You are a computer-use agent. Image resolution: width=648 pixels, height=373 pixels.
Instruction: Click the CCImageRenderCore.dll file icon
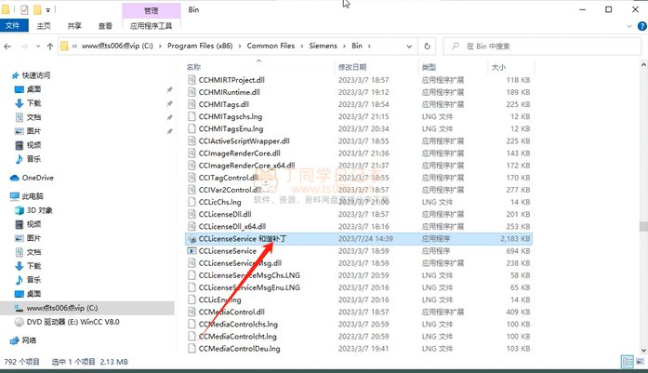192,153
